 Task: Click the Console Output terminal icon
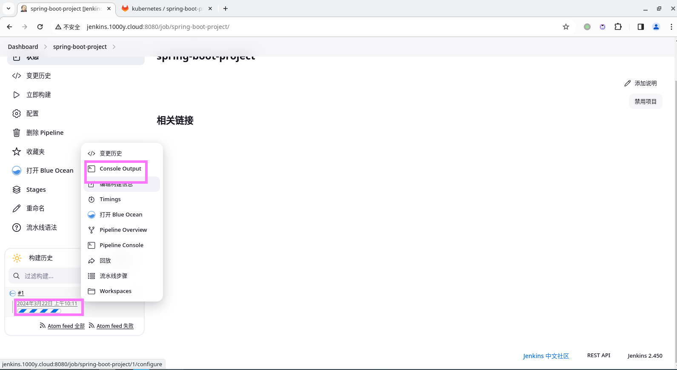coord(91,169)
